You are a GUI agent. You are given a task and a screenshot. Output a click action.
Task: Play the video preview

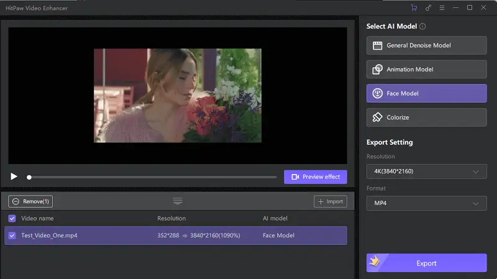[14, 177]
